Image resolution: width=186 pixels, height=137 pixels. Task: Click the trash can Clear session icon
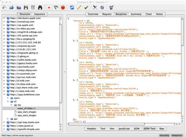click(33, 8)
